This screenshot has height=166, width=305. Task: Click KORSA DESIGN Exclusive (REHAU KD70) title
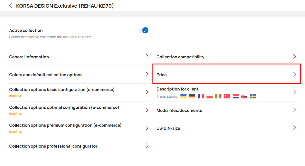[65, 6]
